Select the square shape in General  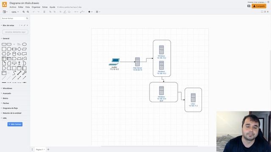4,49
